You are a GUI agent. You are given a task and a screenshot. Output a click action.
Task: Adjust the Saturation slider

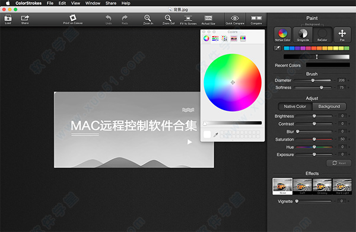coord(314,139)
